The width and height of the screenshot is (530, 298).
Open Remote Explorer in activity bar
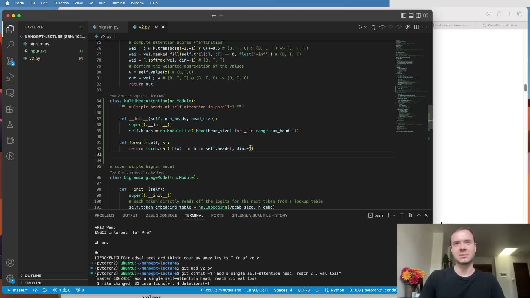point(10,93)
